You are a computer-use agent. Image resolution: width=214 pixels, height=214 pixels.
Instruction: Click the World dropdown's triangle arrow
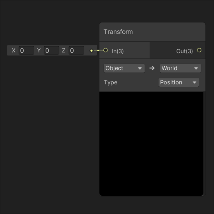pos(196,68)
